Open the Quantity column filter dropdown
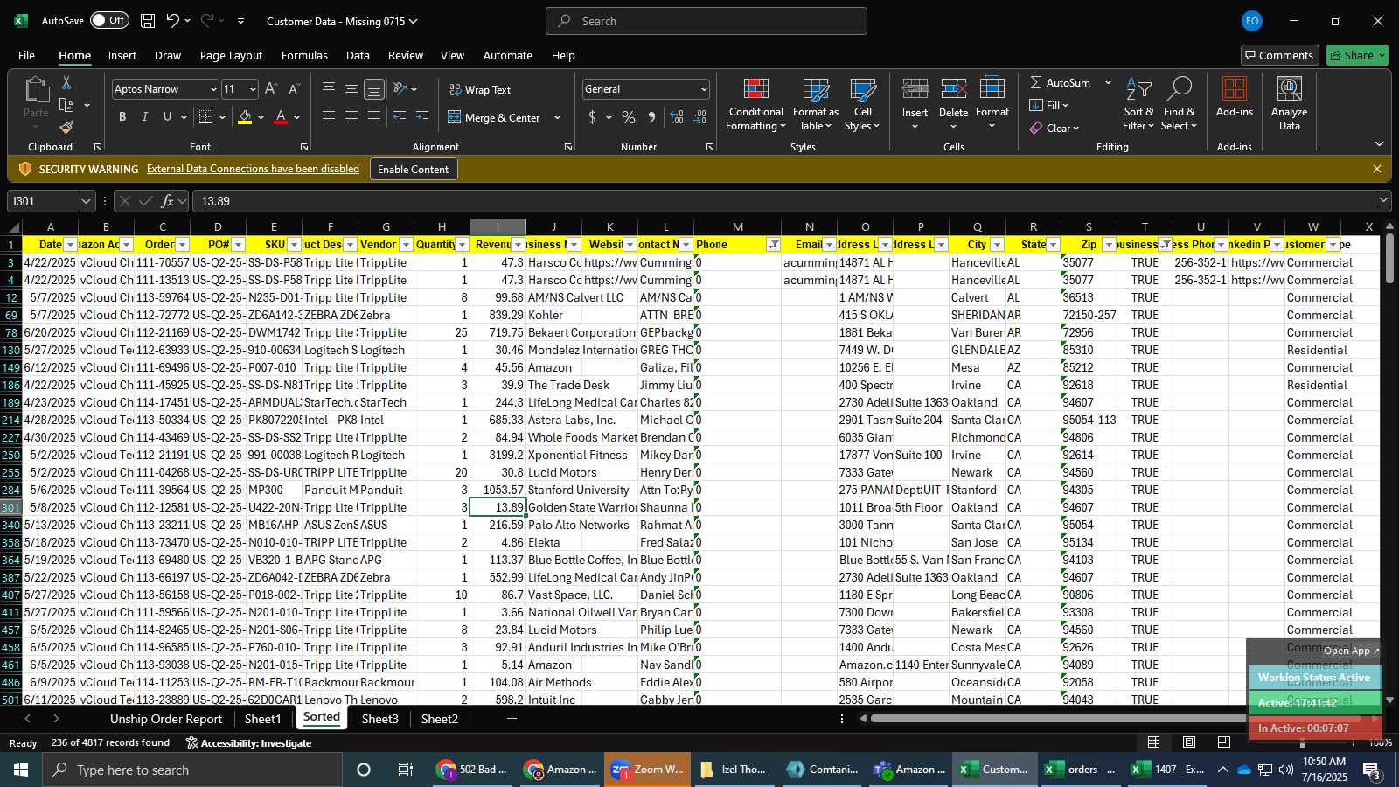This screenshot has height=787, width=1399. click(462, 245)
